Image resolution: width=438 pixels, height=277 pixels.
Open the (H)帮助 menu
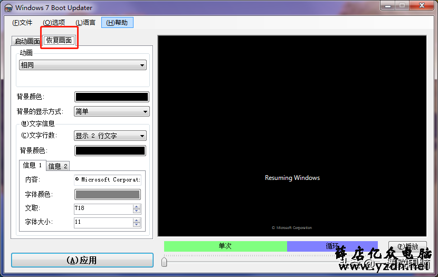coord(117,23)
